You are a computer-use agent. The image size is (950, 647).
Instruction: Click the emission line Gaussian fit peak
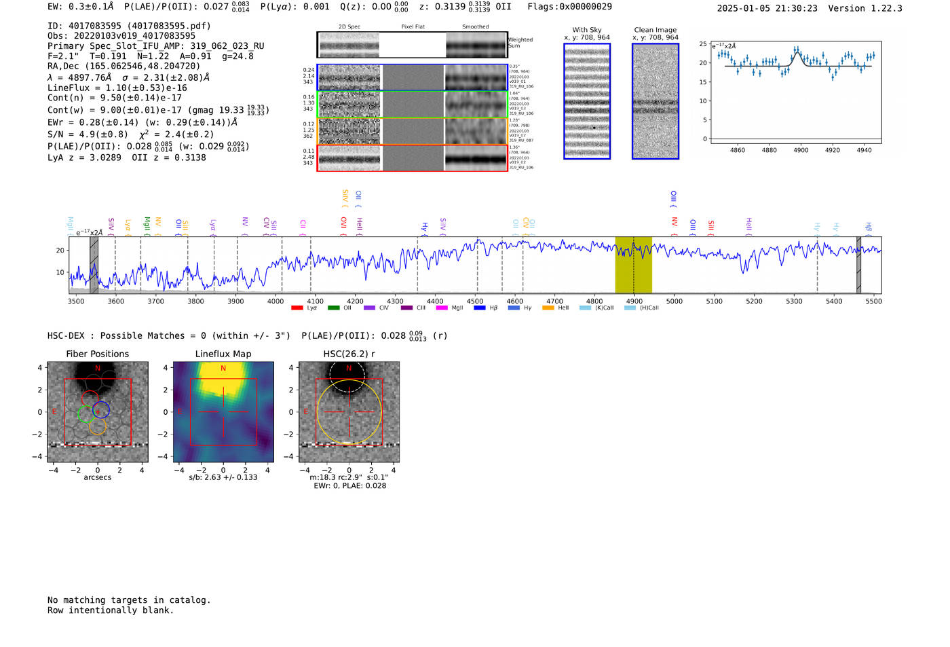coord(798,54)
